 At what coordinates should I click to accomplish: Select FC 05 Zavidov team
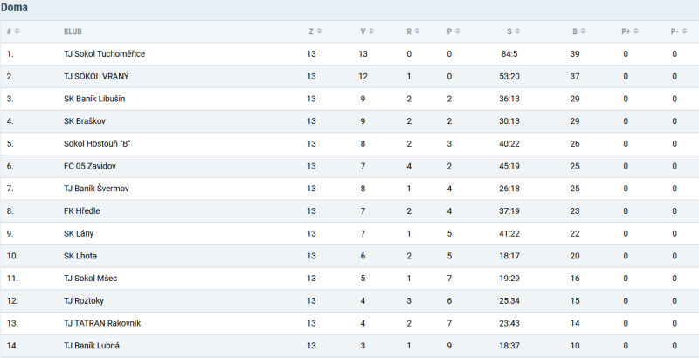(x=90, y=166)
